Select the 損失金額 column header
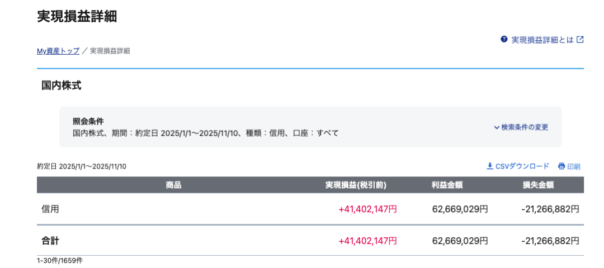604x268 pixels. 538,185
